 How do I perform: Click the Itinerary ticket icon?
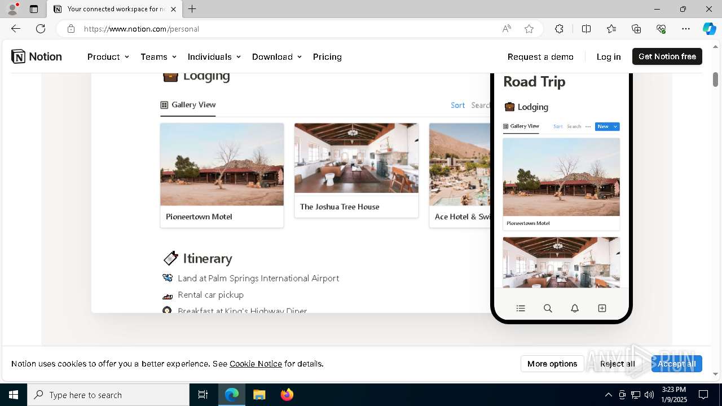click(170, 258)
